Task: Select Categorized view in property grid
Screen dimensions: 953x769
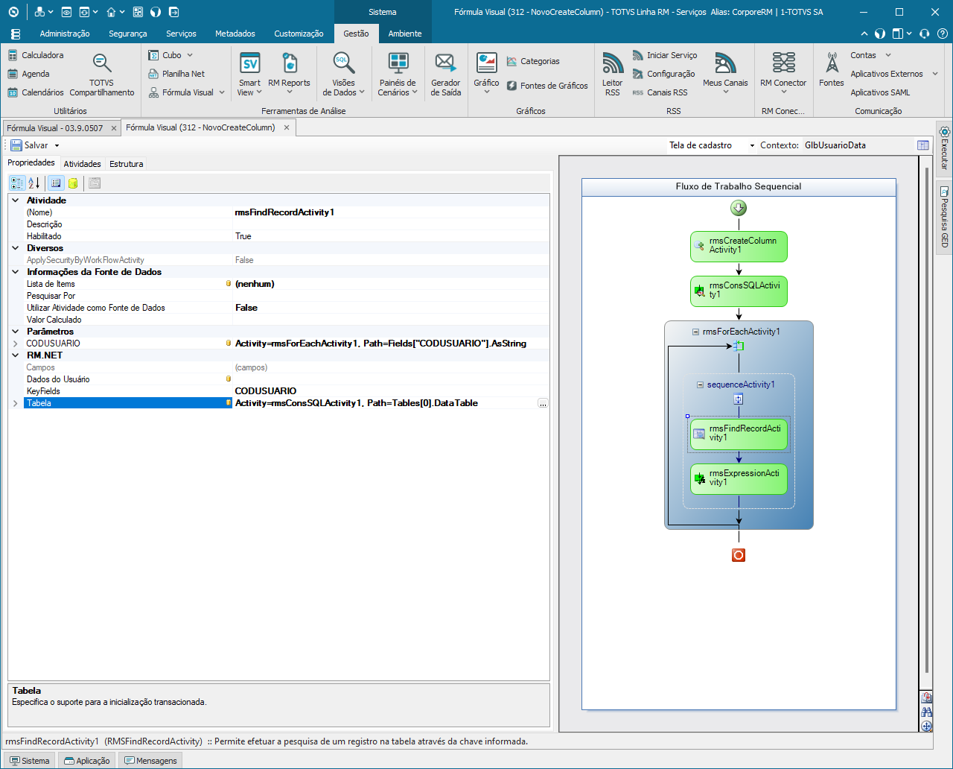Action: [17, 183]
